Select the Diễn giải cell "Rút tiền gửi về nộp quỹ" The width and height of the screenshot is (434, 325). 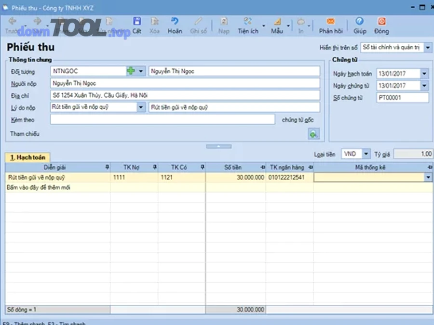pyautogui.click(x=57, y=177)
